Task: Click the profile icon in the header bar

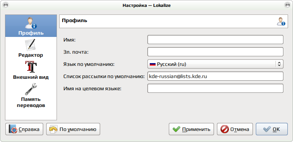Action: coord(281,21)
